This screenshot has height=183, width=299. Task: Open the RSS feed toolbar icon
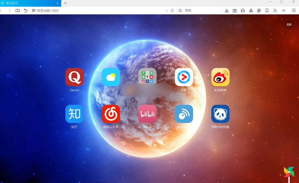tap(275, 10)
